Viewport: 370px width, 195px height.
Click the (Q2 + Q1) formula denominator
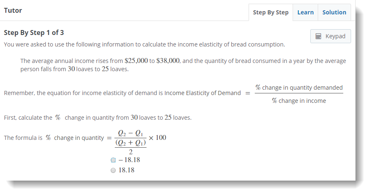[x=130, y=143]
